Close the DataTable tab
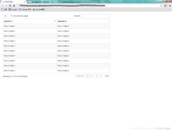 (25, 2)
